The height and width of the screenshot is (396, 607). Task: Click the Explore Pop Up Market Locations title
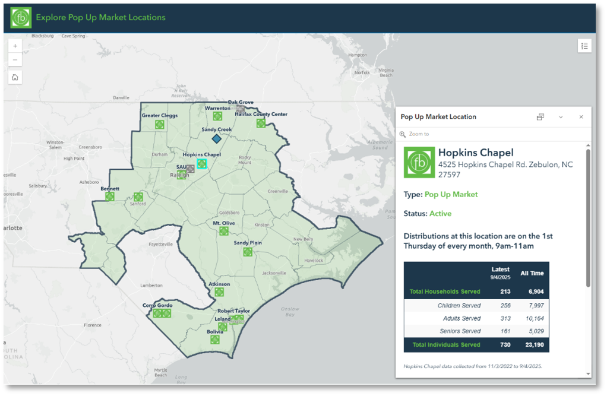tap(100, 17)
